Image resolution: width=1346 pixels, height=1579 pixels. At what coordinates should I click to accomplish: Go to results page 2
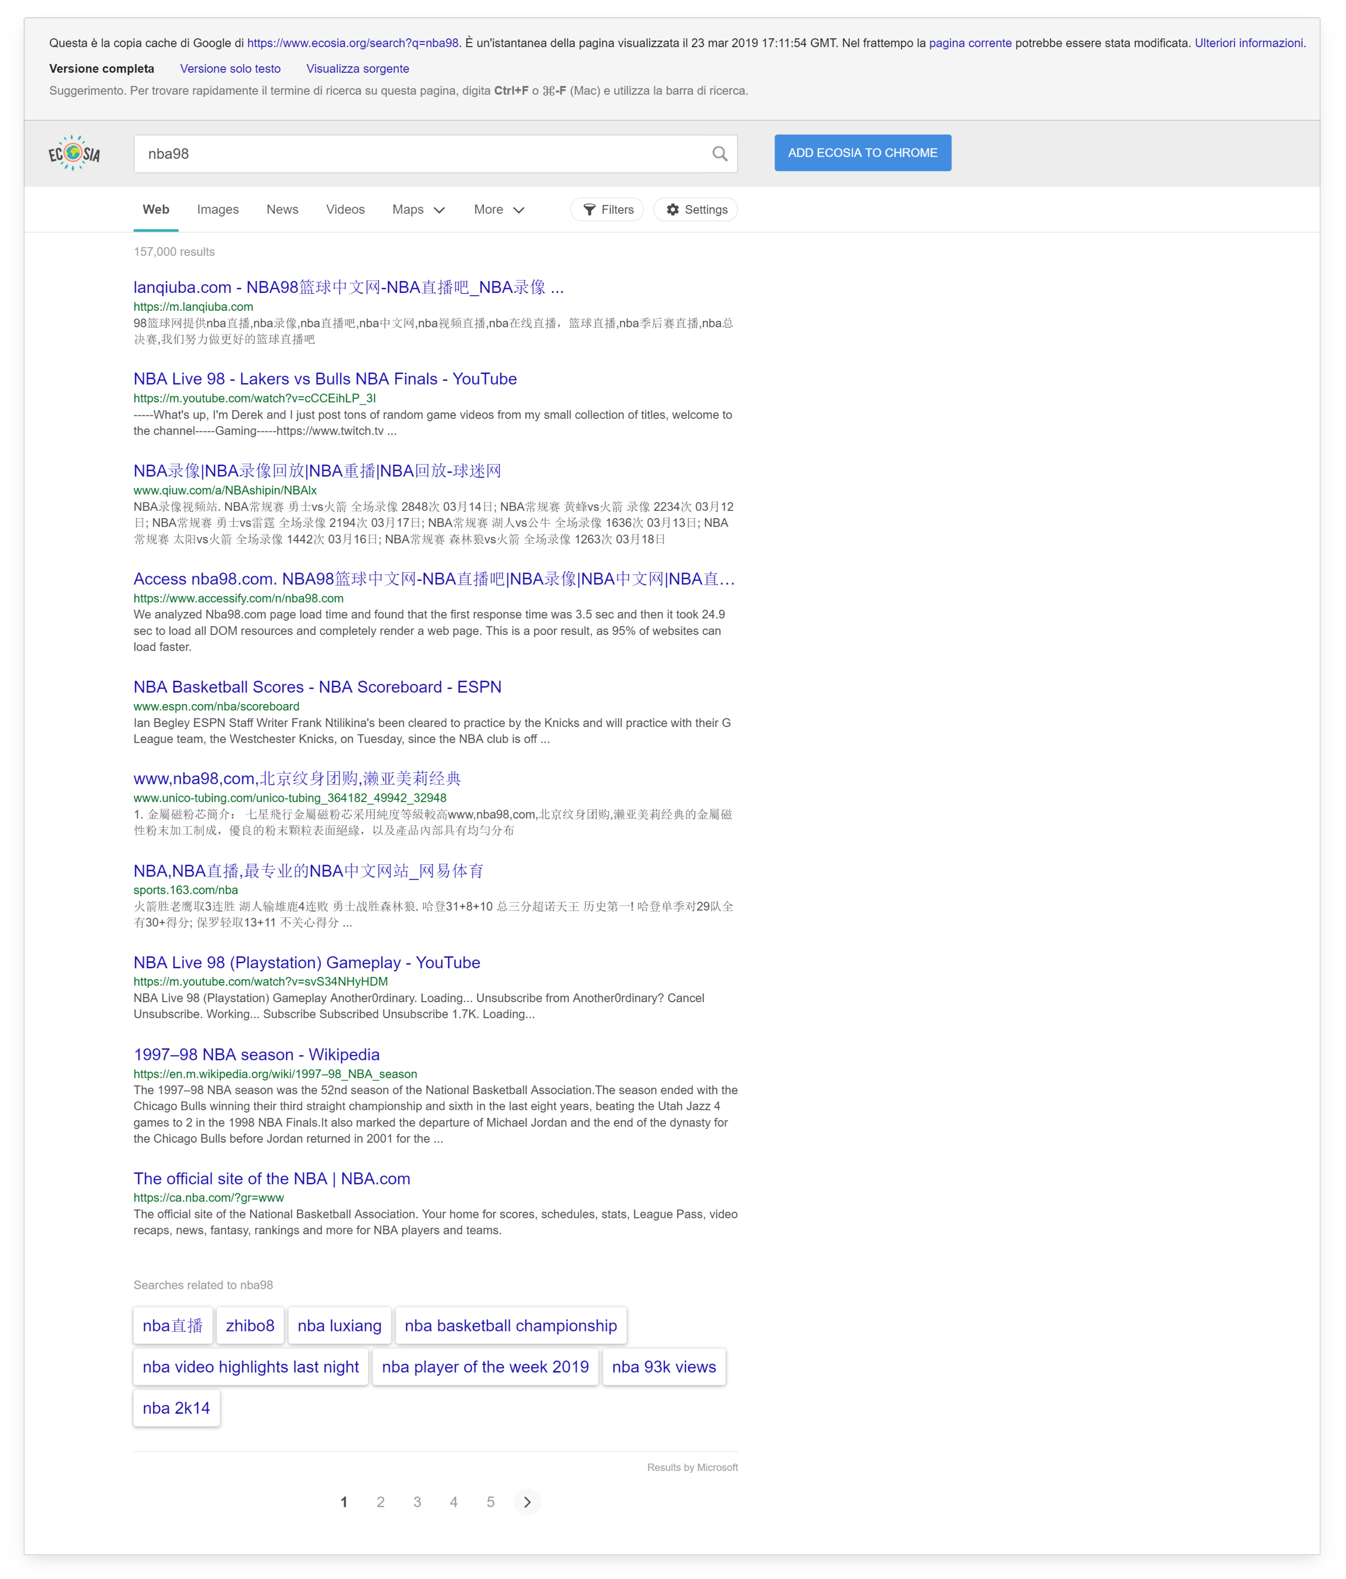[x=380, y=1501]
